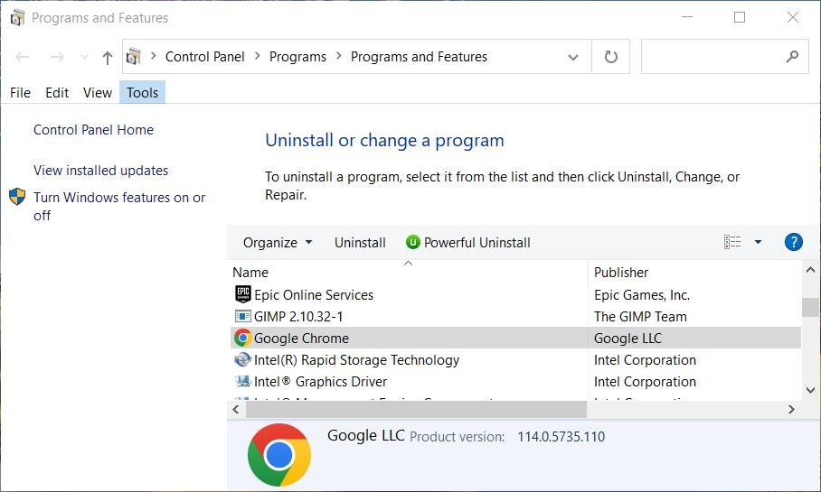This screenshot has width=821, height=492.
Task: Open the Organize dropdown
Action: 278,243
